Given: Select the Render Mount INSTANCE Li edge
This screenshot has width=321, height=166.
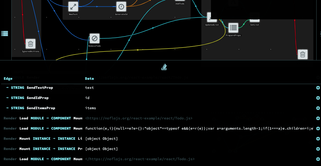Looking at the screenshot, I should [x=43, y=139].
